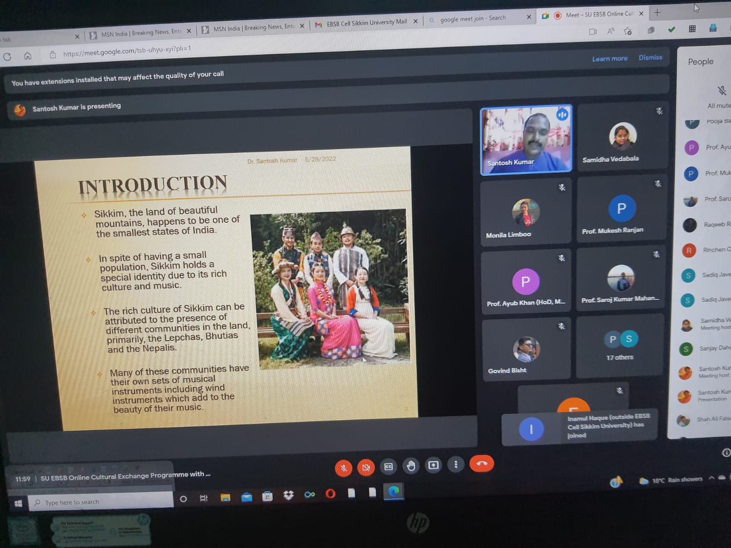The image size is (731, 548).
Task: Select Raqeeb in the People list
Action: 707,225
